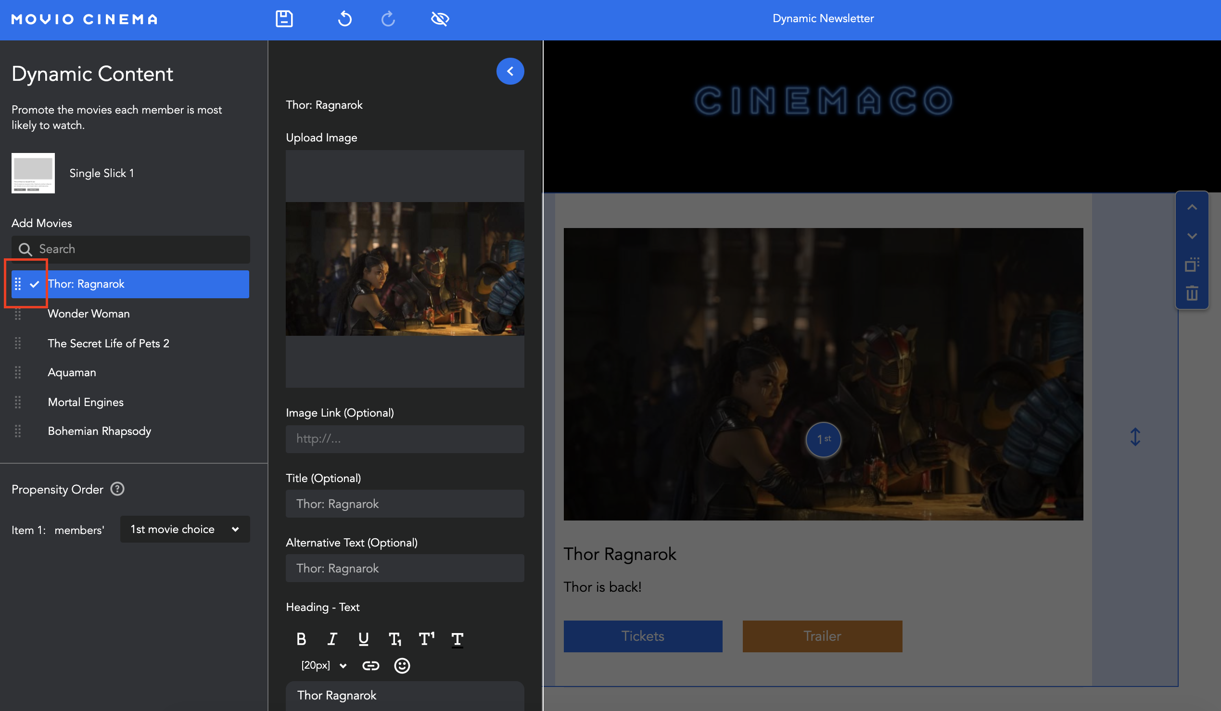The height and width of the screenshot is (711, 1221).
Task: Grab drag handle for Thor: Ragnarok
Action: (x=18, y=284)
